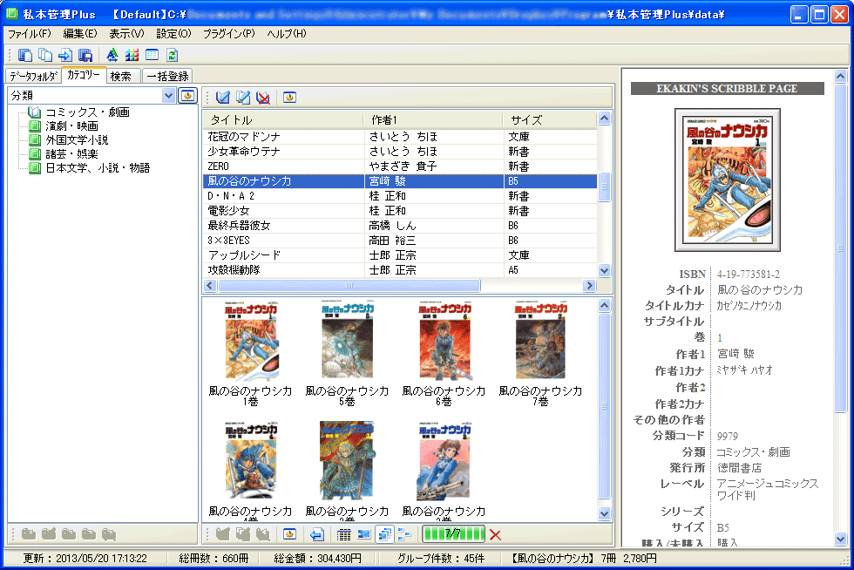This screenshot has width=854, height=570.
Task: Click the add new book record icon
Action: coord(223,98)
